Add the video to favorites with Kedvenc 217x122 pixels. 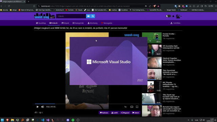tap(104, 113)
